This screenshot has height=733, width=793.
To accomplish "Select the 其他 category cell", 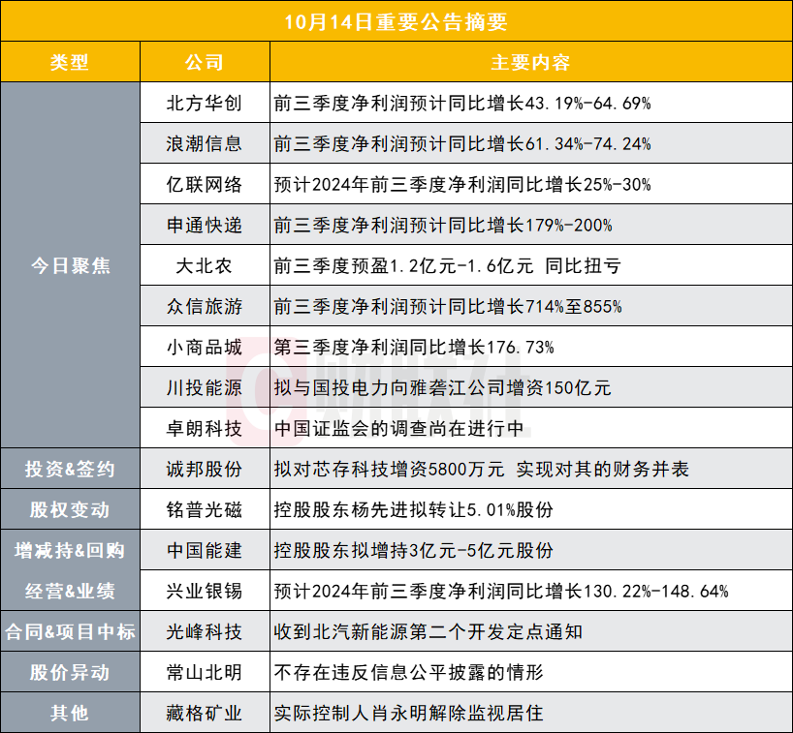I will click(70, 713).
